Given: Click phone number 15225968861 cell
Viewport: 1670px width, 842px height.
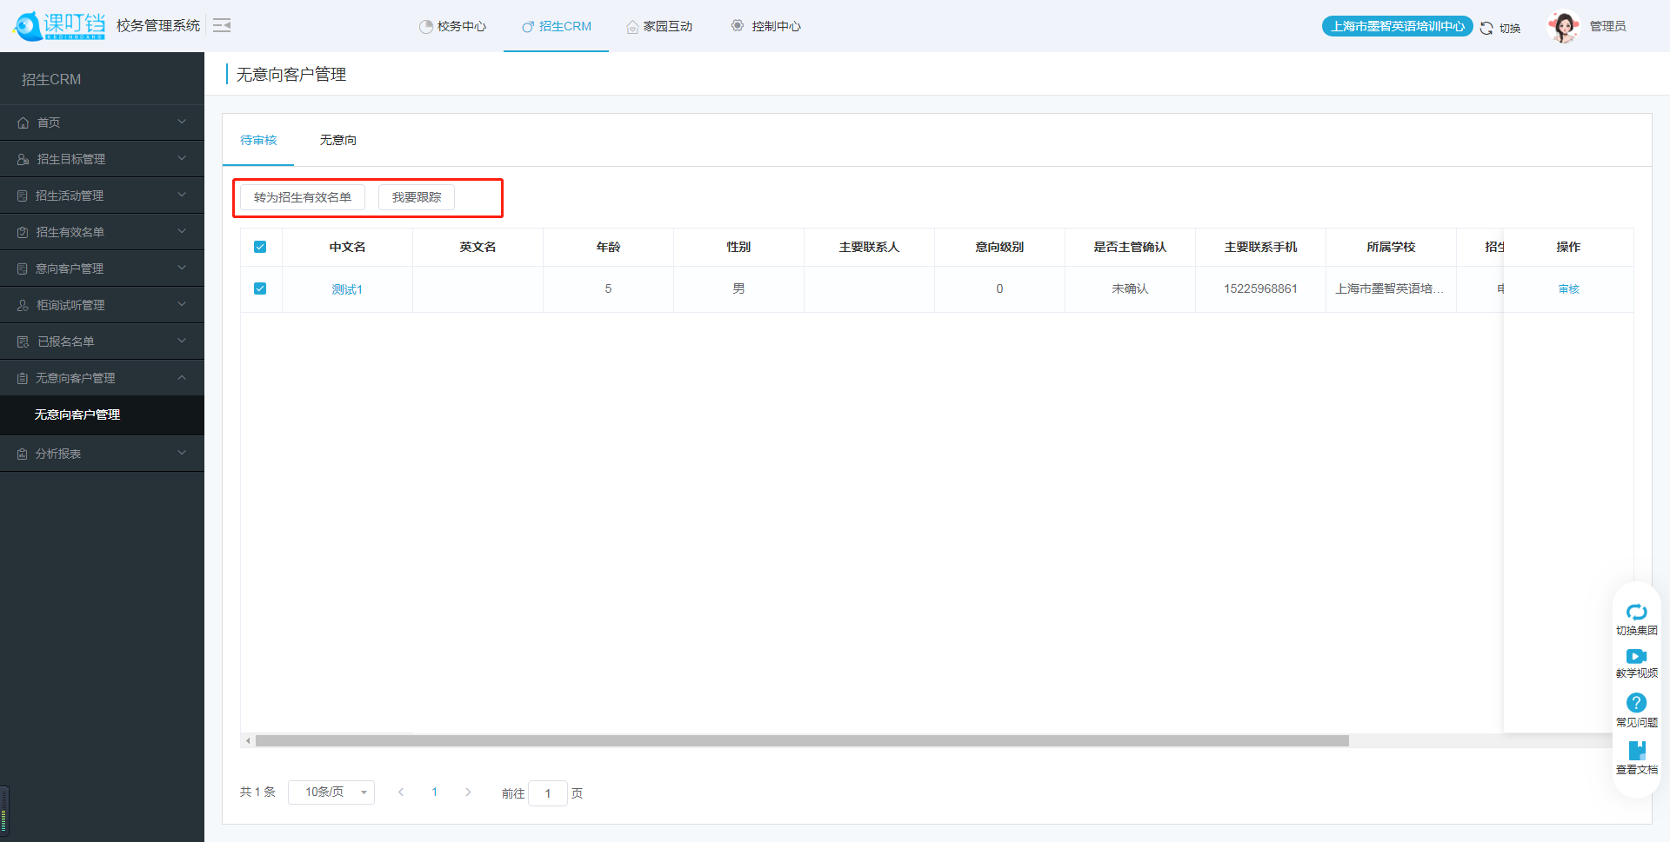Looking at the screenshot, I should 1260,288.
